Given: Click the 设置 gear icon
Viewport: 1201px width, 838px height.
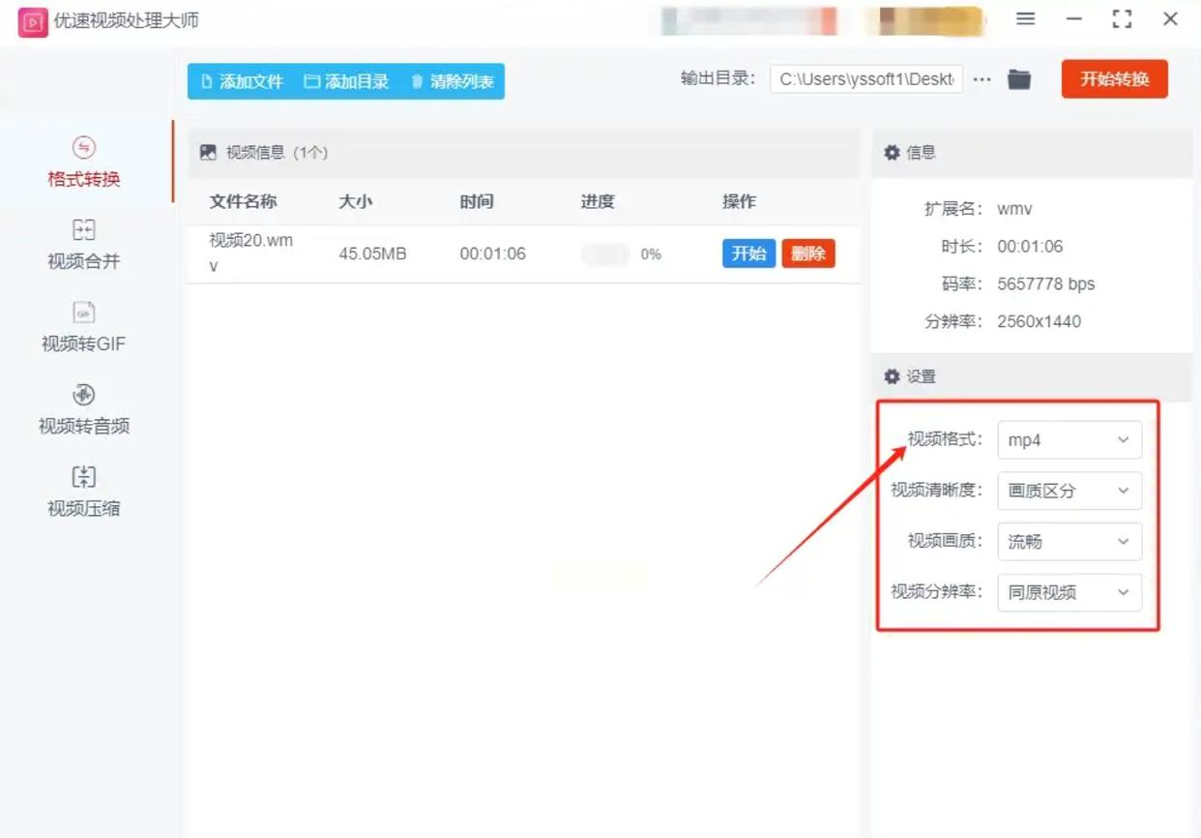Looking at the screenshot, I should click(x=892, y=376).
